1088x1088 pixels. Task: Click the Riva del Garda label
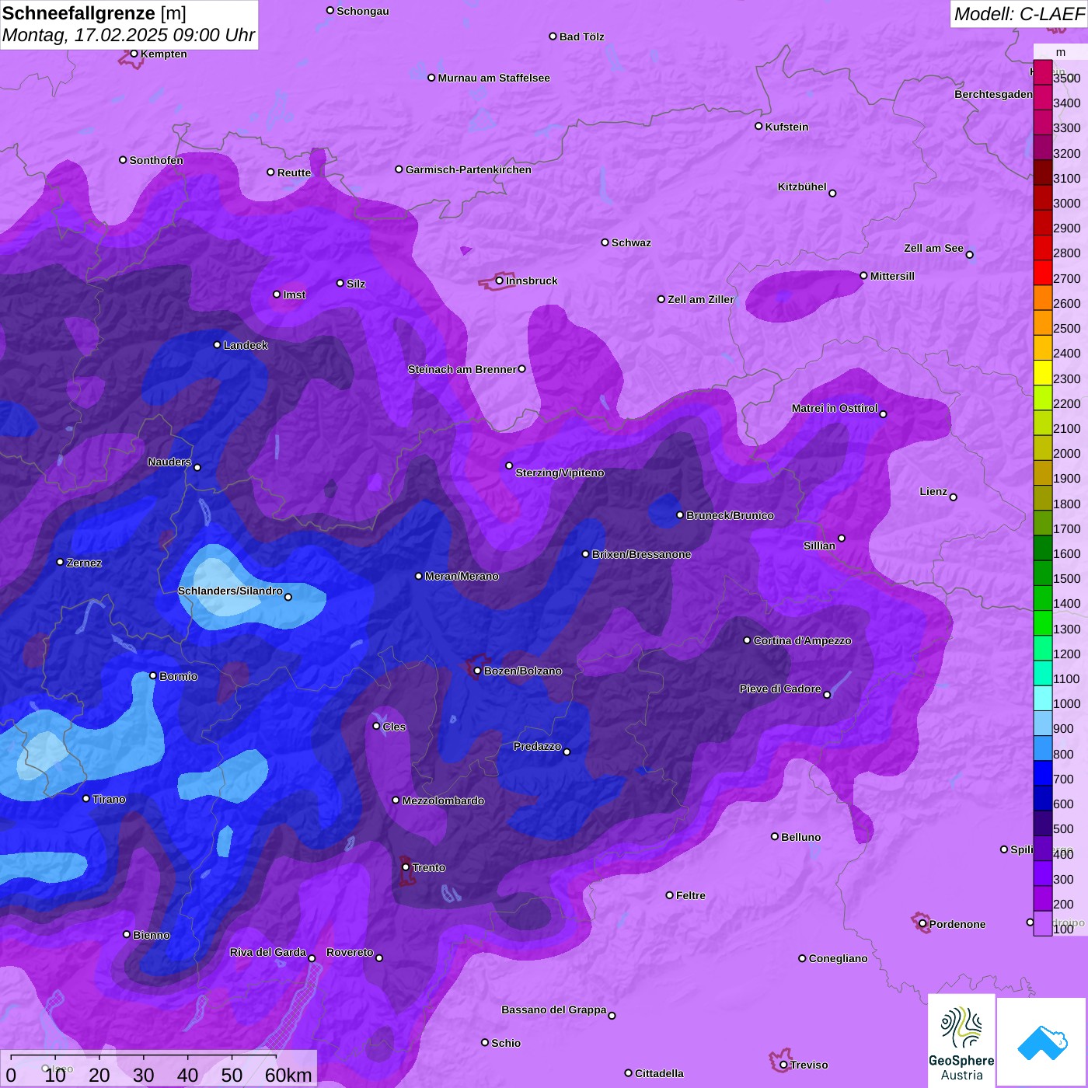pos(268,952)
